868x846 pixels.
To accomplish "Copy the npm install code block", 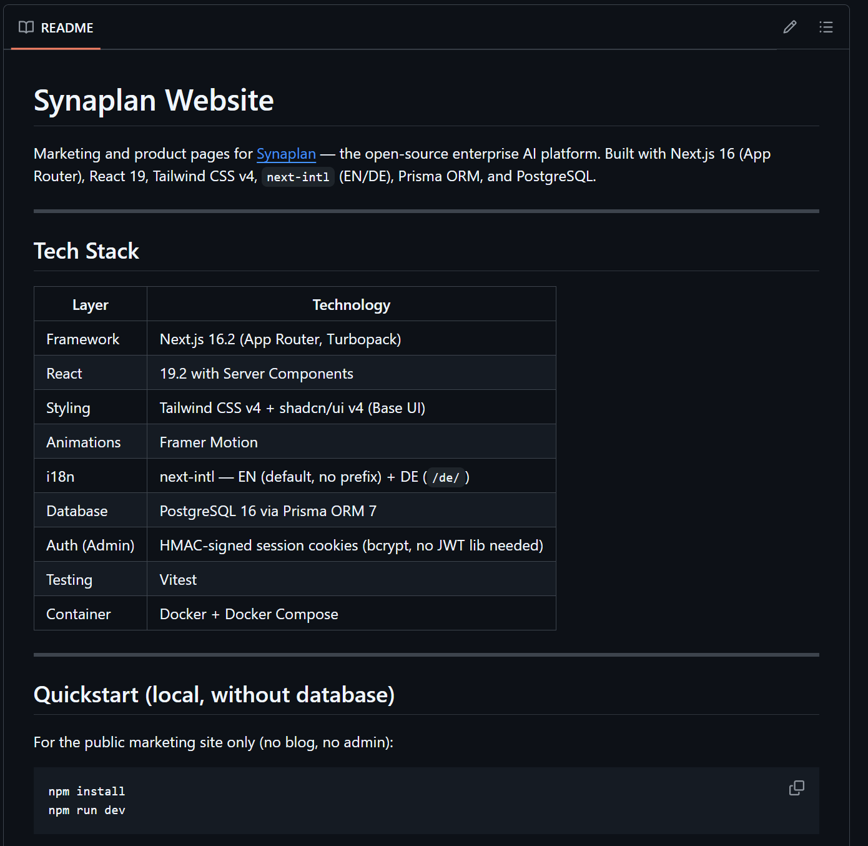I will 796,788.
